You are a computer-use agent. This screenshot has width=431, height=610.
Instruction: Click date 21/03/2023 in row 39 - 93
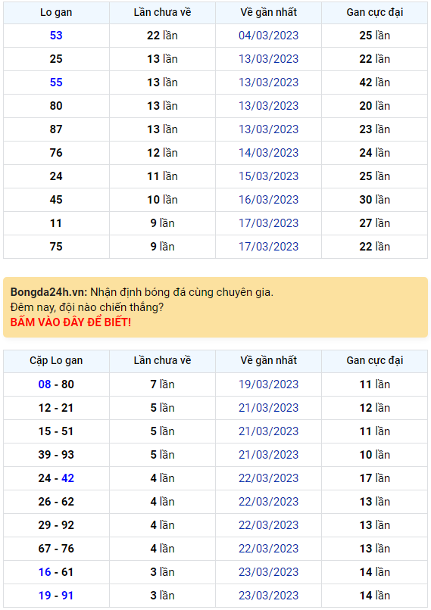click(x=269, y=455)
